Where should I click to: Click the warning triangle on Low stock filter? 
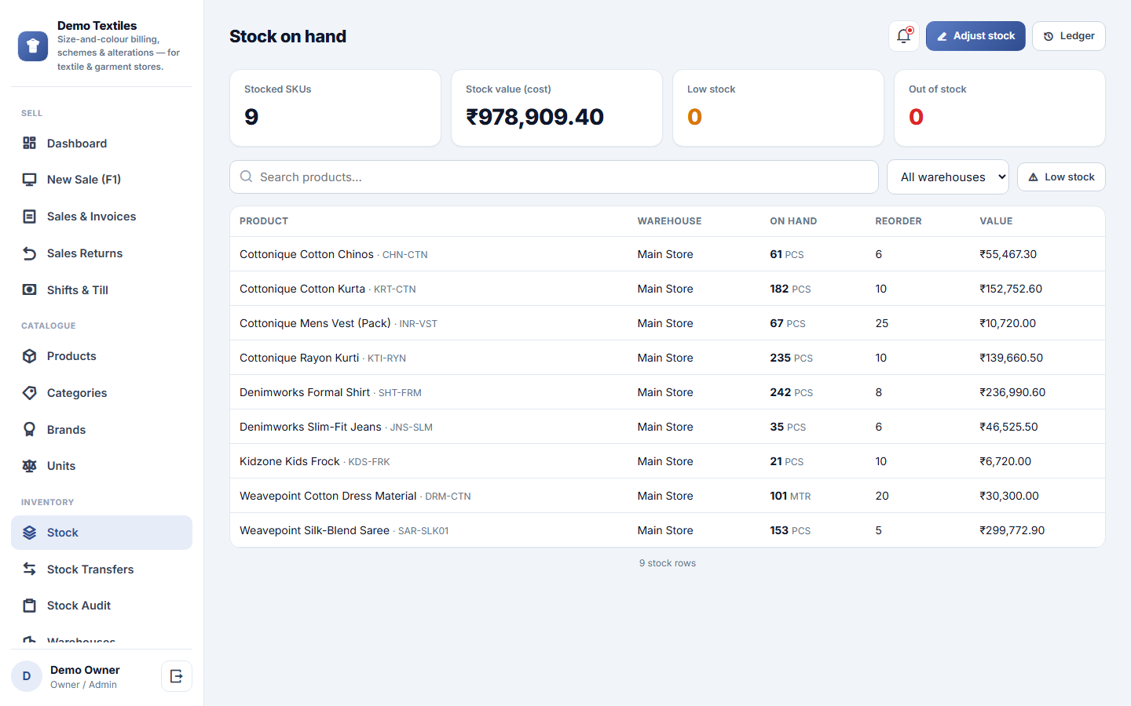[x=1034, y=177]
